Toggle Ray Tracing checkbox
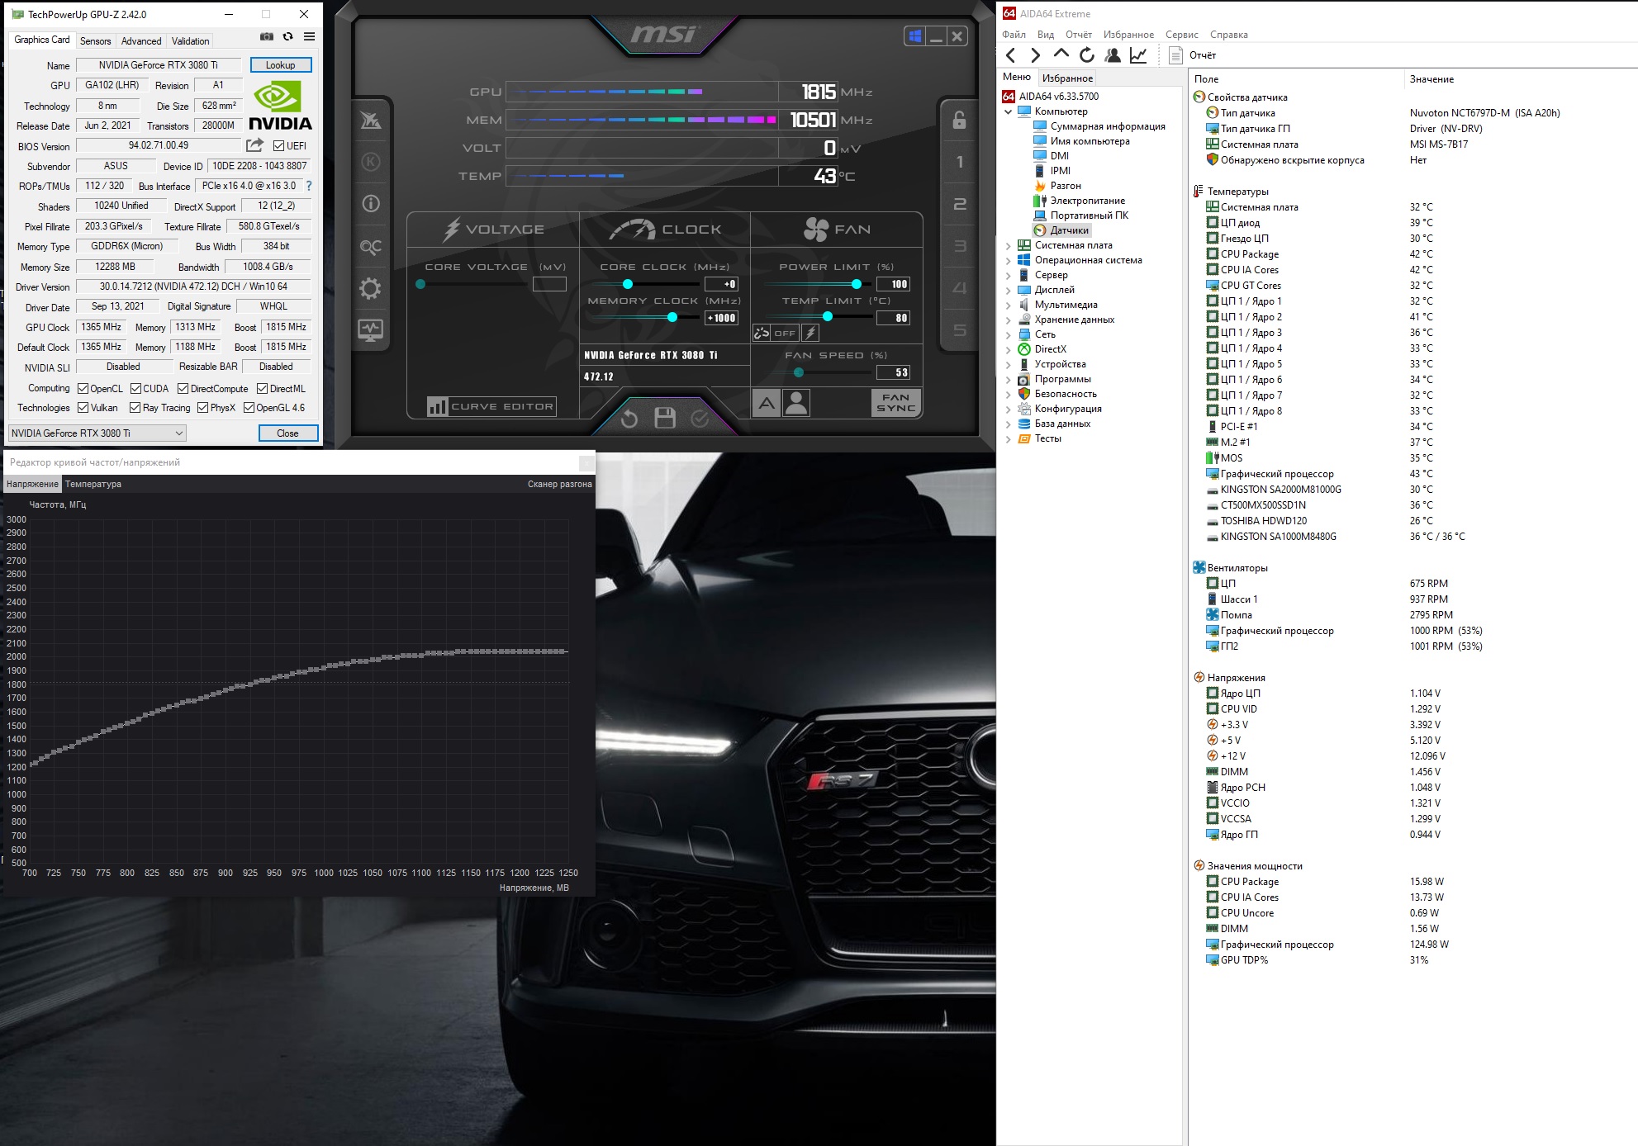This screenshot has width=1638, height=1146. point(135,408)
